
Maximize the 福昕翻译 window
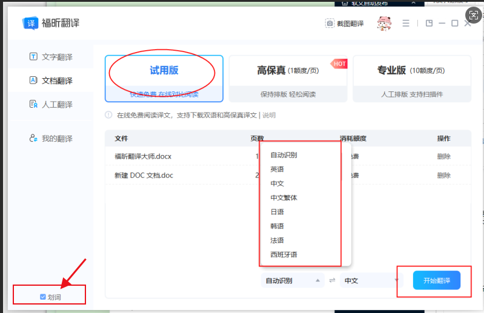coord(455,23)
